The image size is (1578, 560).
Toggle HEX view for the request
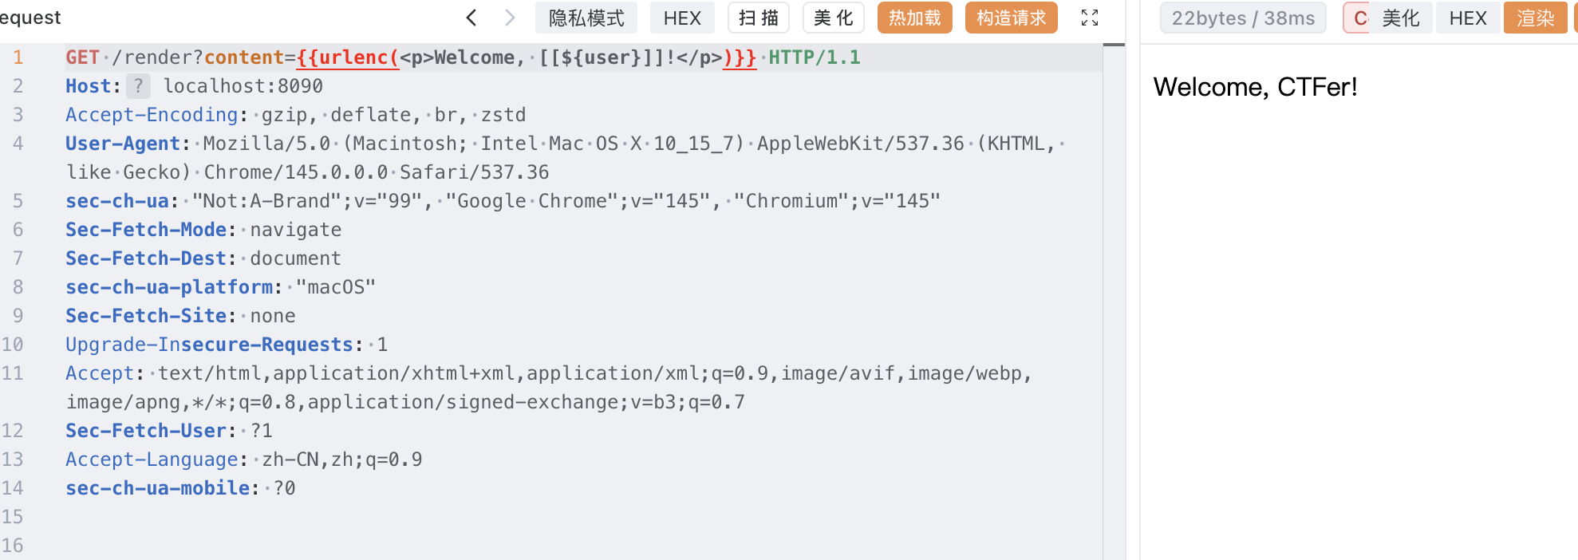click(x=682, y=18)
